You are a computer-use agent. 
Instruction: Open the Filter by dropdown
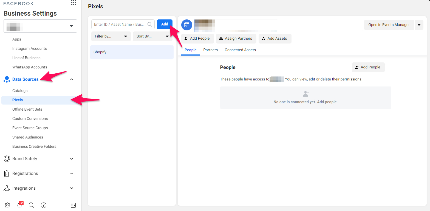[x=111, y=36]
